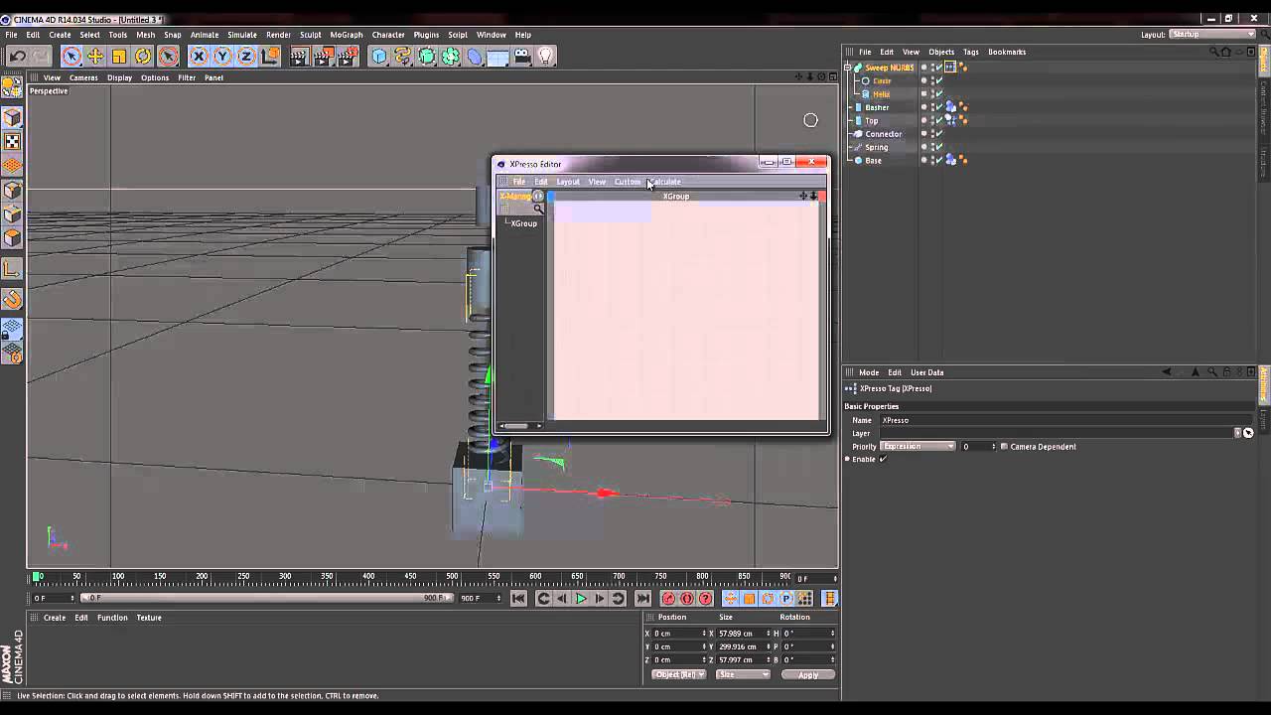
Task: Toggle the coordinate system icon
Action: point(270,57)
